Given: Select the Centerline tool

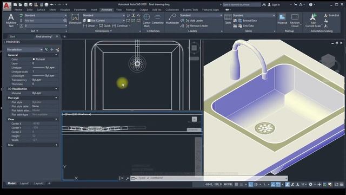Looking at the screenshot, I should pyautogui.click(x=157, y=19).
